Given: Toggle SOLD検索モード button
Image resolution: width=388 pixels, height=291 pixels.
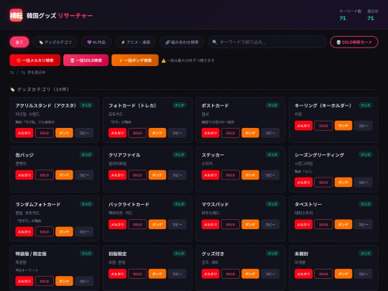Looking at the screenshot, I should pyautogui.click(x=354, y=42).
